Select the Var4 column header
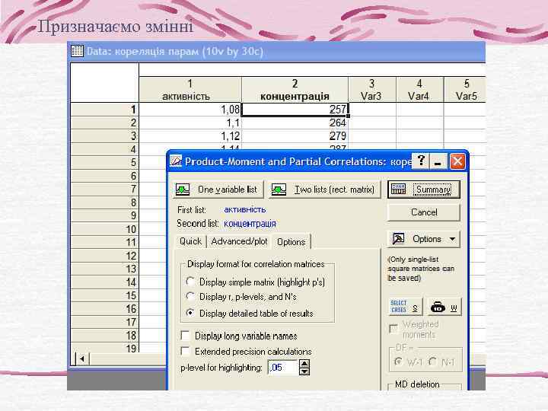 click(x=419, y=90)
